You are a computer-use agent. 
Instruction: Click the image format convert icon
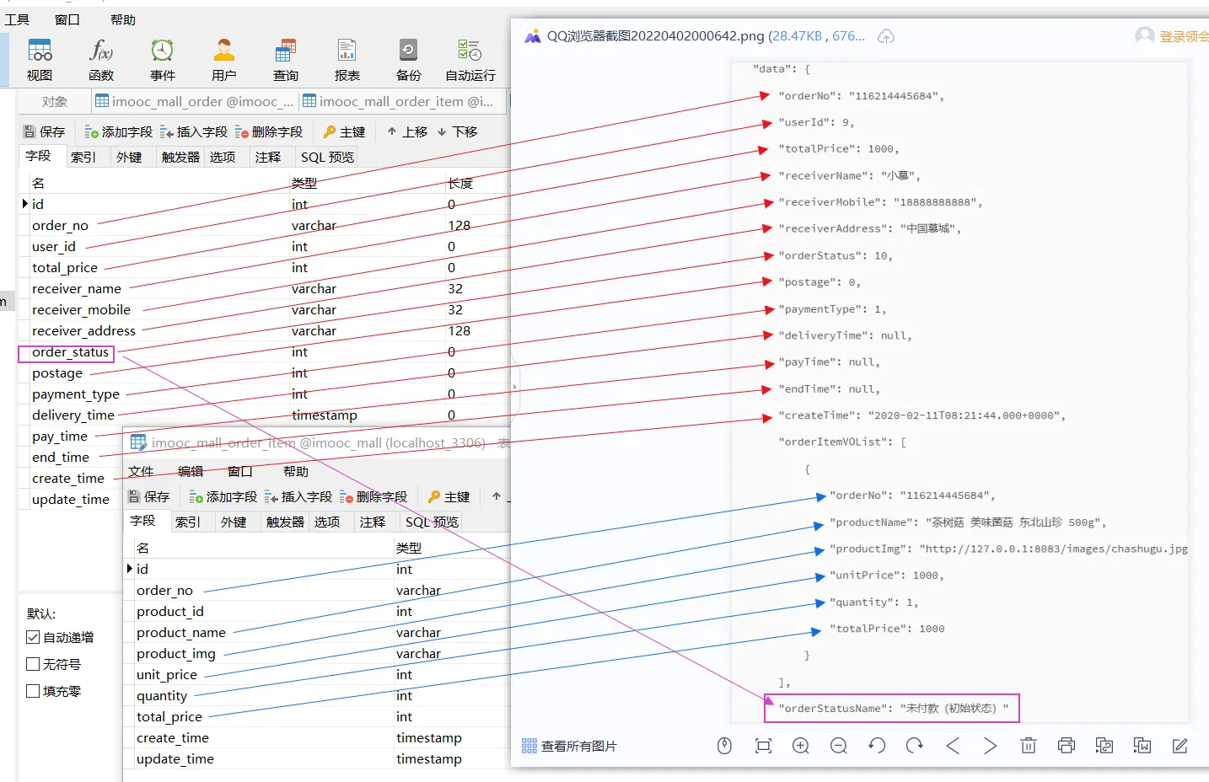pos(1104,746)
